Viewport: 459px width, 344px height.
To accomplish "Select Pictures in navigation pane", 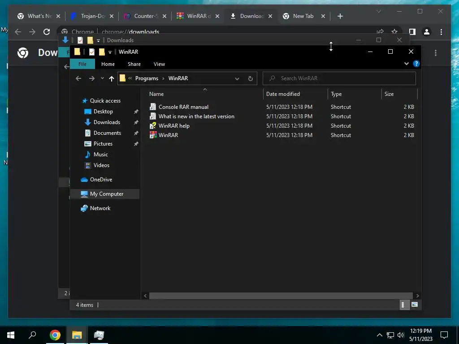I will pyautogui.click(x=103, y=144).
